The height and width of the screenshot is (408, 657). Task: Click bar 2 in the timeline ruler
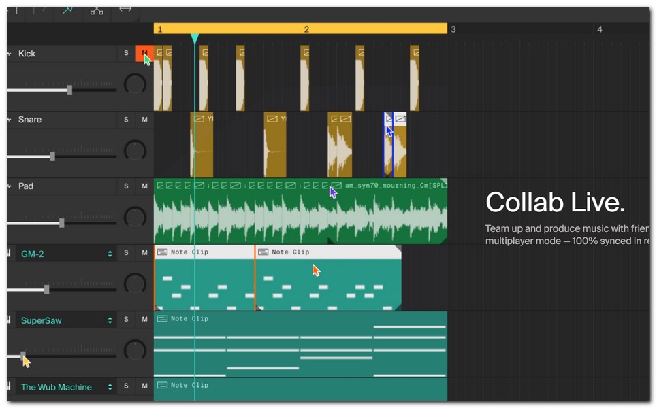[x=306, y=29]
